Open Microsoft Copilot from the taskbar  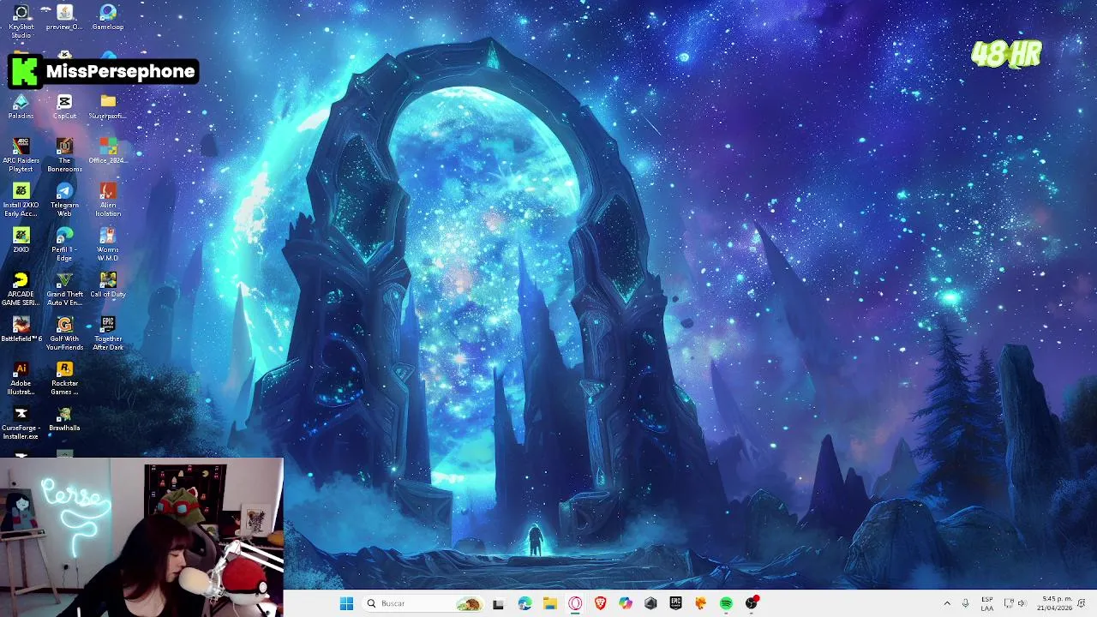click(626, 603)
